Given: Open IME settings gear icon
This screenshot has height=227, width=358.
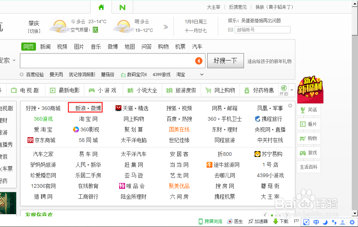Looking at the screenshot, I should click(352, 222).
